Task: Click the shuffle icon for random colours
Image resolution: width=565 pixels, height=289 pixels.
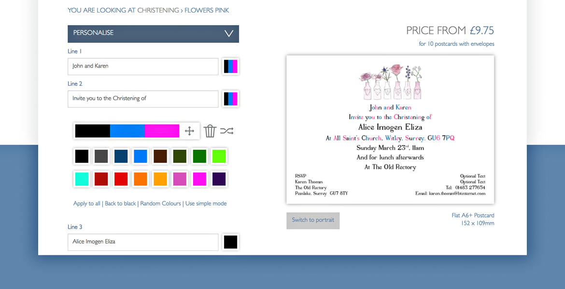Action: pyautogui.click(x=227, y=130)
